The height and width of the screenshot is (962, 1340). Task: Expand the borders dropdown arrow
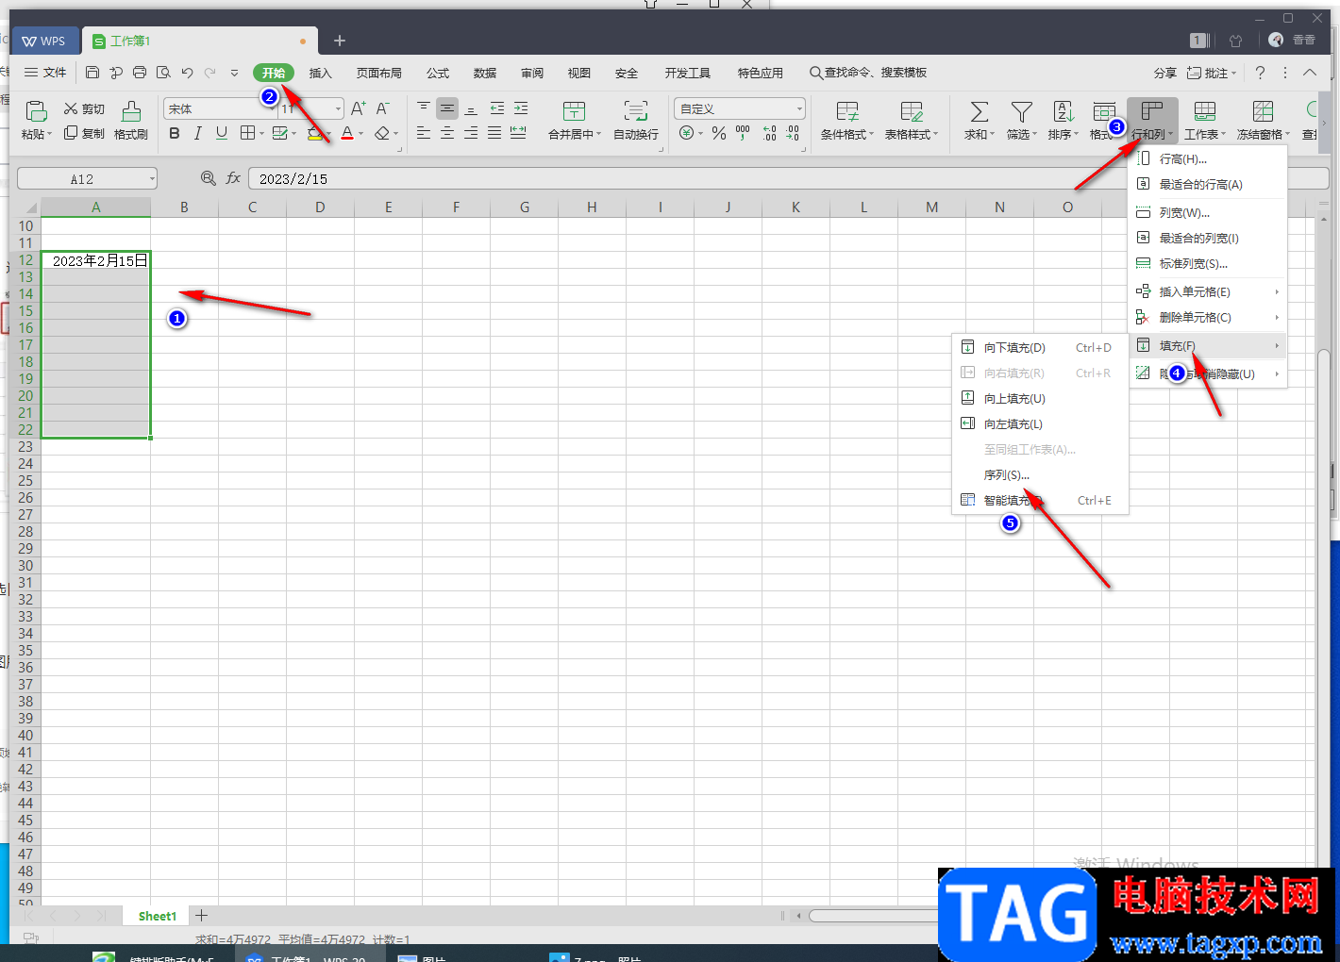click(261, 134)
